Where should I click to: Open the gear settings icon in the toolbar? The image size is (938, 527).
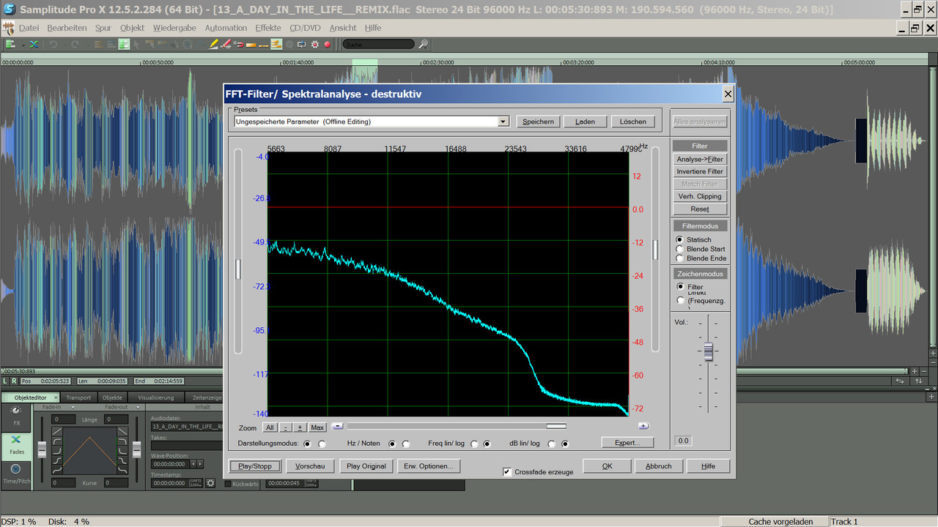[x=314, y=44]
